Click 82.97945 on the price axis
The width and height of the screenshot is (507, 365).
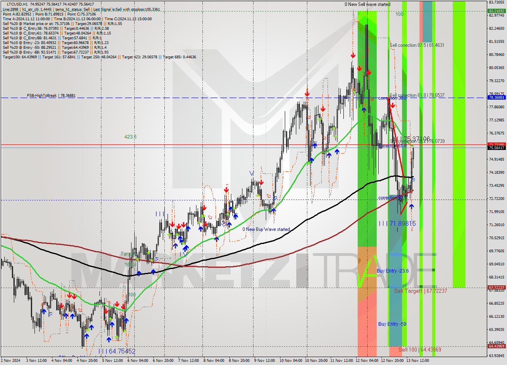496,15
